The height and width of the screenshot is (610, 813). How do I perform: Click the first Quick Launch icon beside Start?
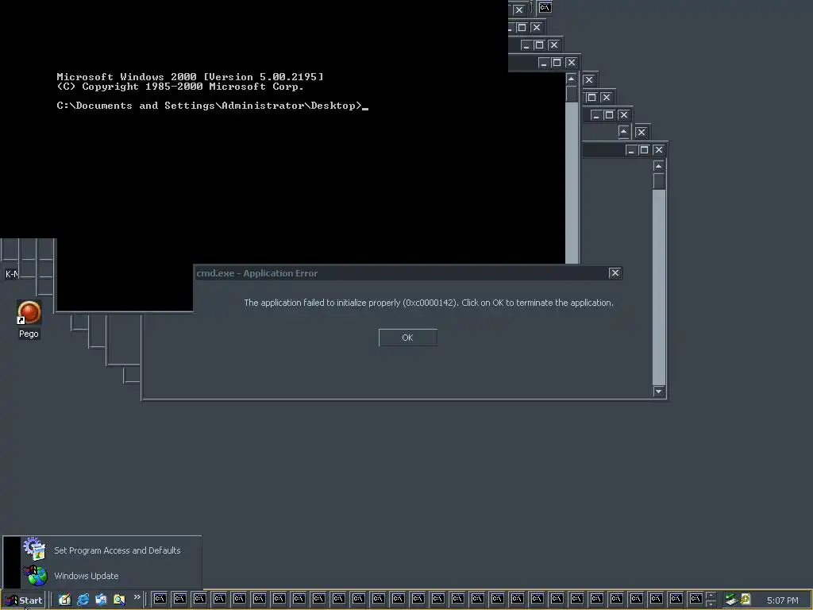click(x=64, y=600)
